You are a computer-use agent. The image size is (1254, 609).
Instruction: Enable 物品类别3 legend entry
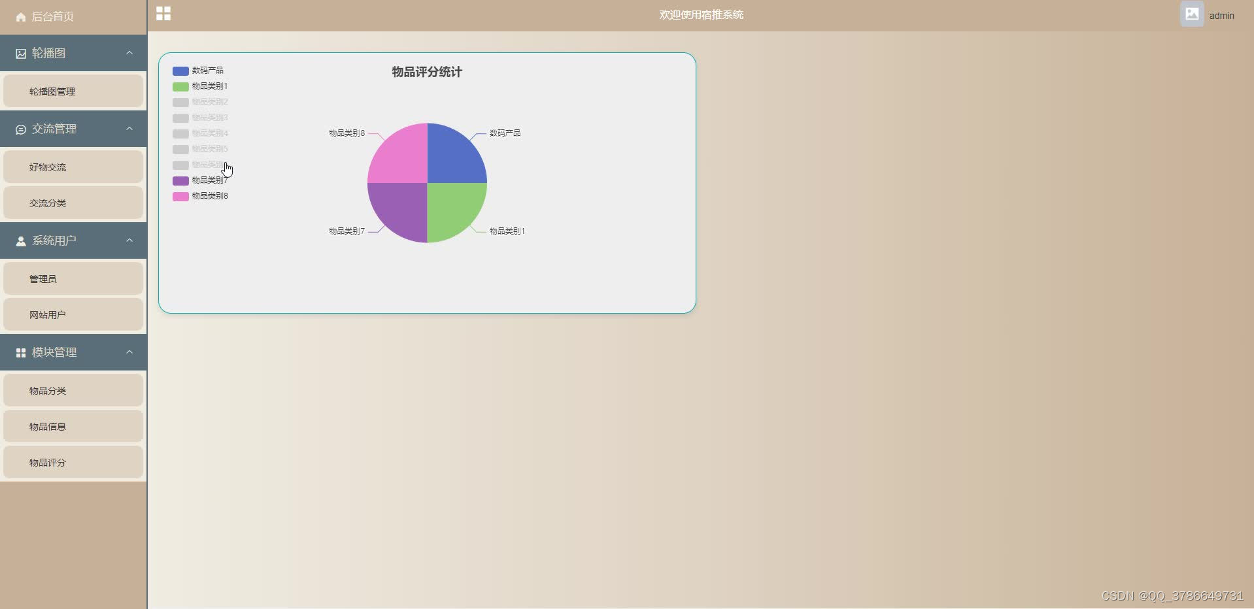pos(200,118)
